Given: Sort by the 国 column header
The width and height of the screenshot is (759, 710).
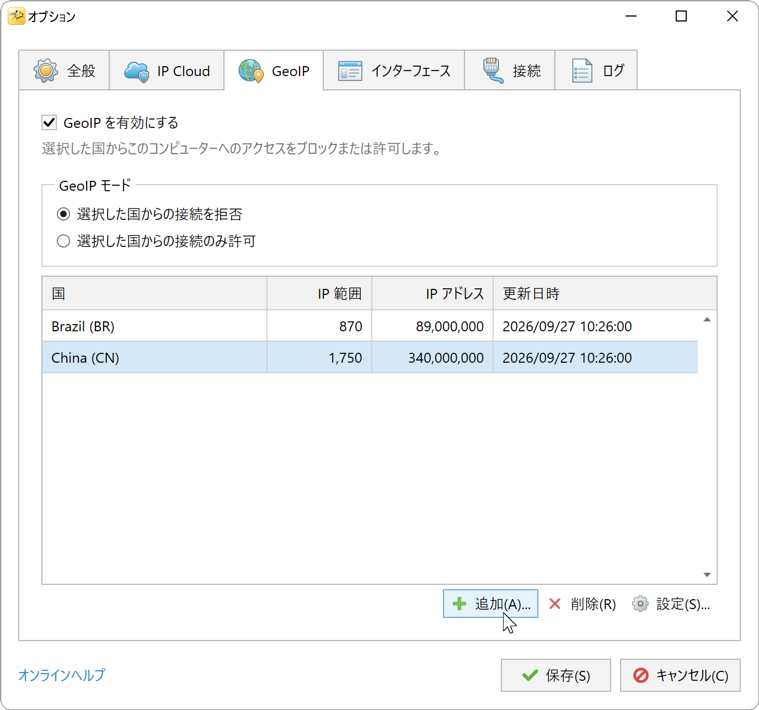Looking at the screenshot, I should pyautogui.click(x=154, y=293).
